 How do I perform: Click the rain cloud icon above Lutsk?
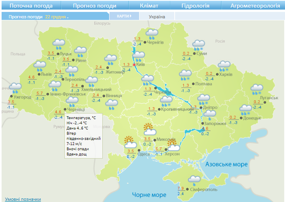tap(59, 44)
